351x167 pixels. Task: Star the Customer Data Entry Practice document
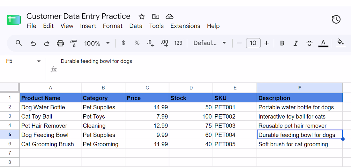point(142,17)
